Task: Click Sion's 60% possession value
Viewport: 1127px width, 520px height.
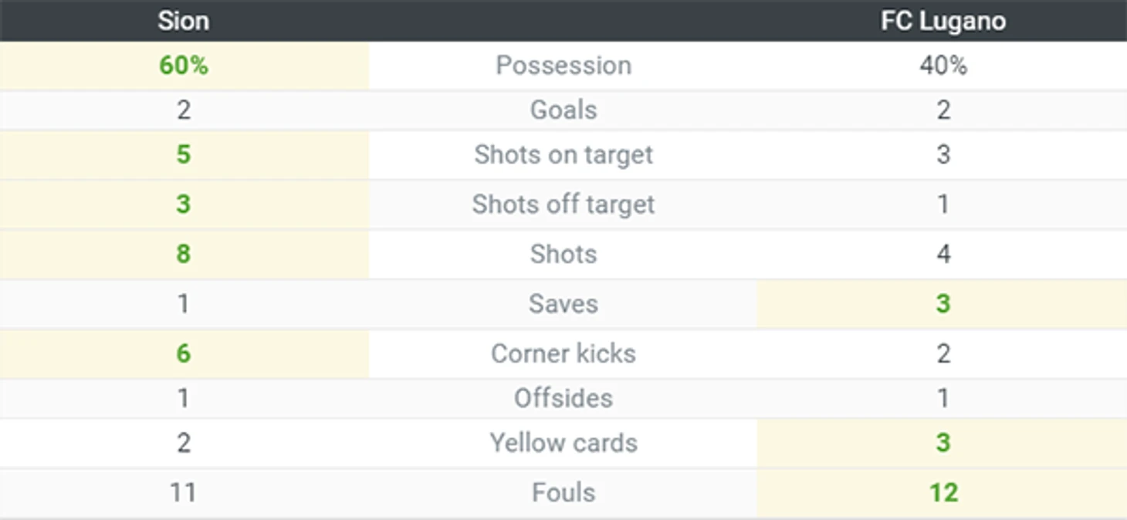Action: [x=183, y=66]
